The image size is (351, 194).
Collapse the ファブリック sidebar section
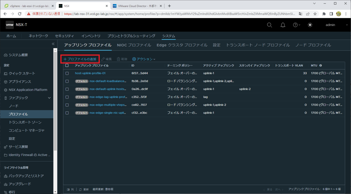point(49,98)
